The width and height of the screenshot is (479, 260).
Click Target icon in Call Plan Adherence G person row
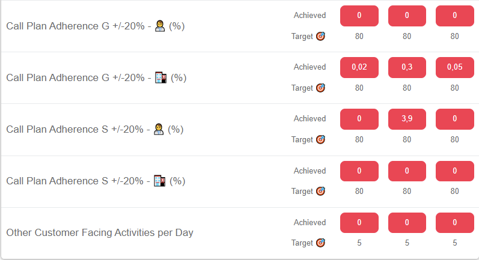320,36
